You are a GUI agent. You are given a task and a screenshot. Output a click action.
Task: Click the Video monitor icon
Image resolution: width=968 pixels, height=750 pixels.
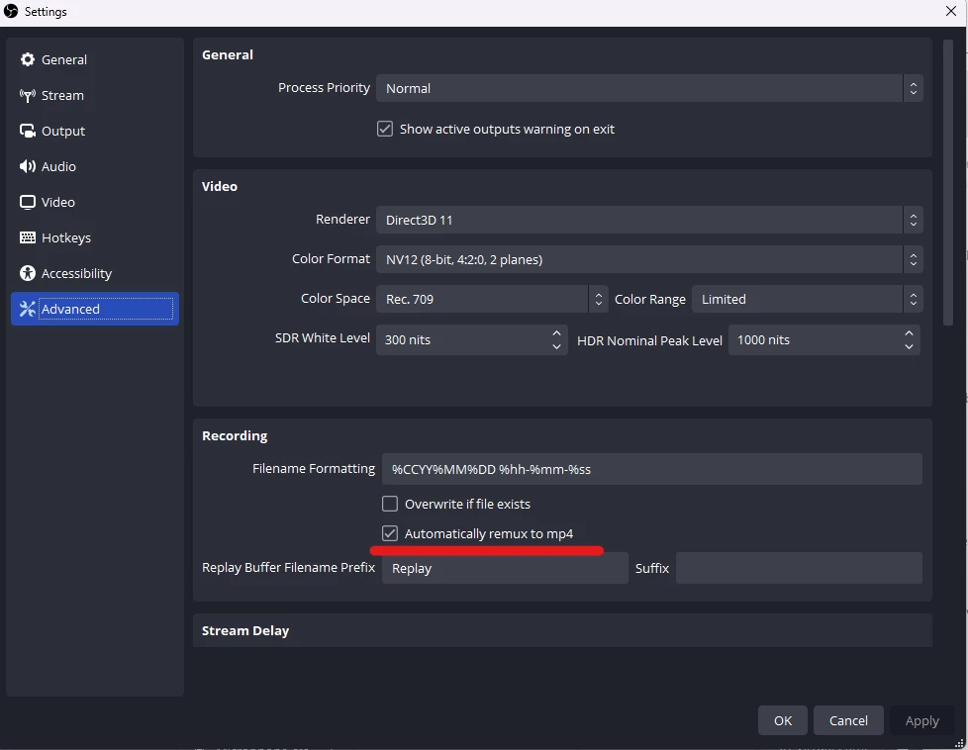pos(27,202)
